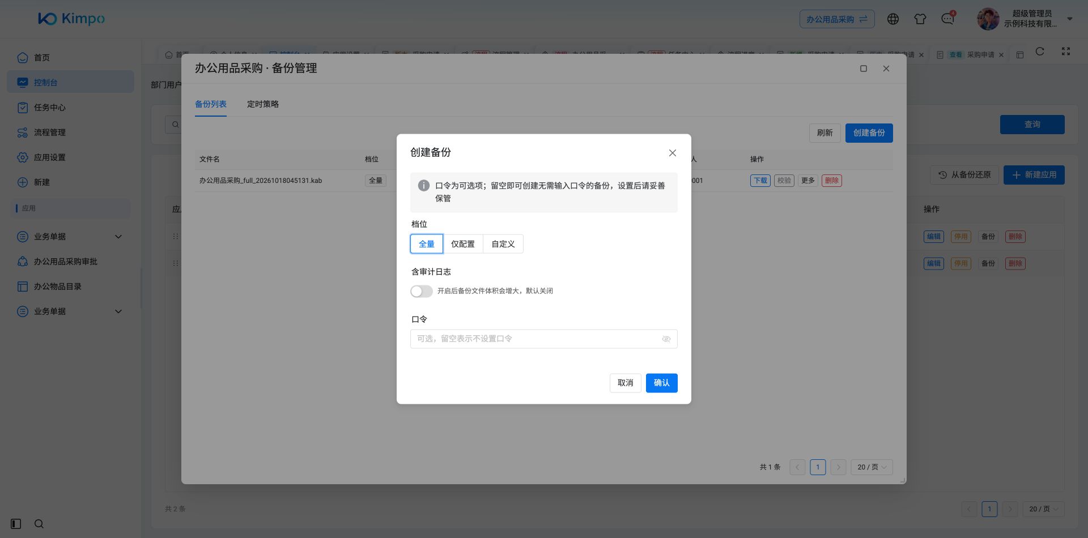This screenshot has width=1088, height=538.
Task: Click the user avatar picture
Action: 988,19
